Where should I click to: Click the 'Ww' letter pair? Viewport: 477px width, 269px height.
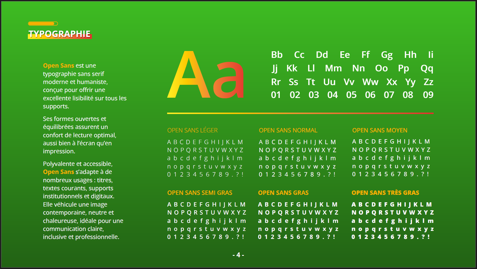[370, 82]
